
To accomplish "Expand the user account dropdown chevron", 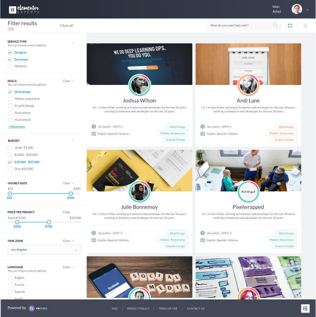I will tap(307, 9).
